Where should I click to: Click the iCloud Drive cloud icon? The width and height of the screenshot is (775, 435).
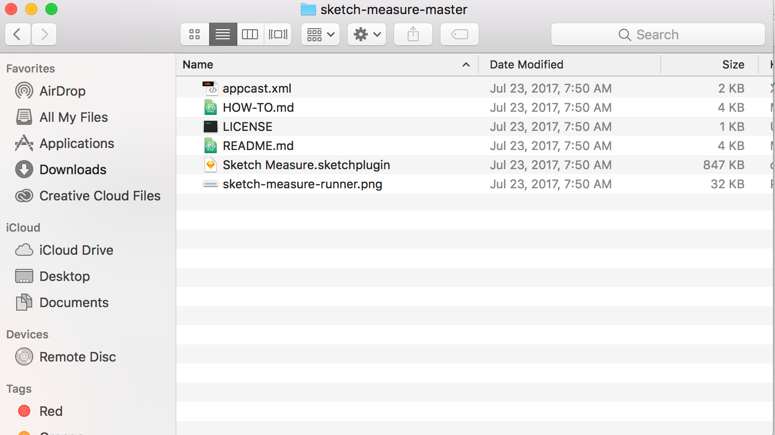(24, 250)
